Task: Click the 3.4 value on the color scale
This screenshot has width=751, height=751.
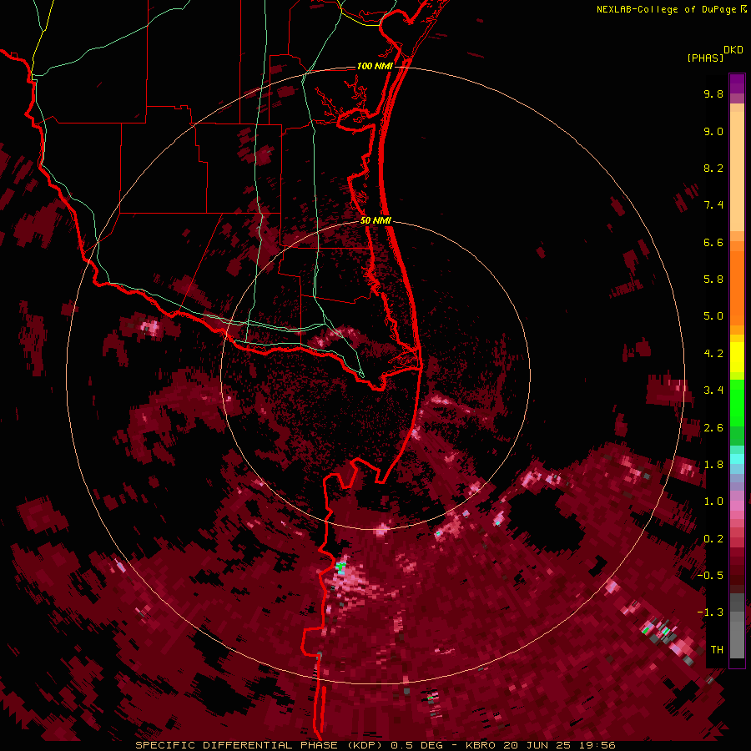Action: pos(713,391)
